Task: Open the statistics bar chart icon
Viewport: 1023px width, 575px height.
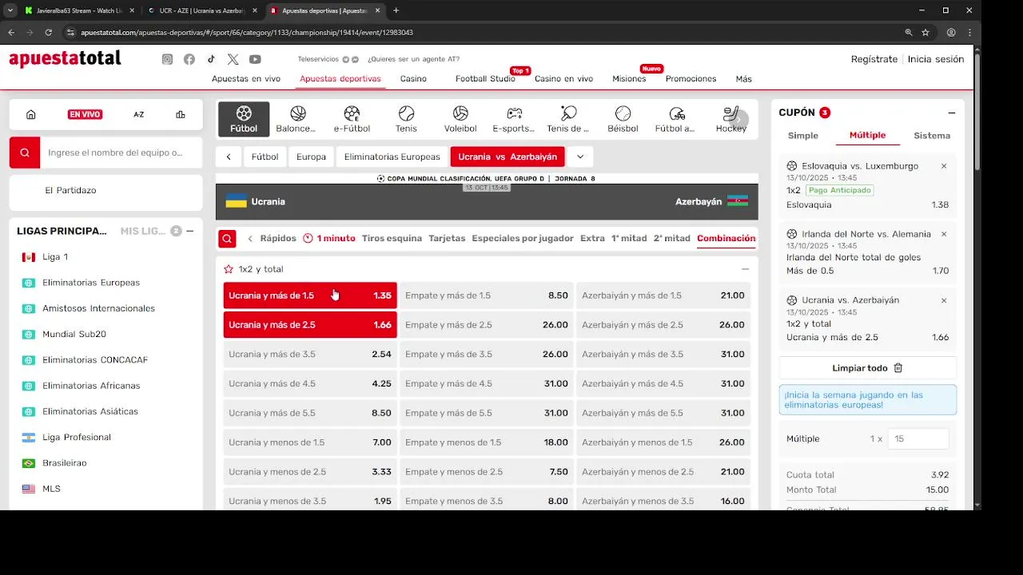Action: point(181,114)
